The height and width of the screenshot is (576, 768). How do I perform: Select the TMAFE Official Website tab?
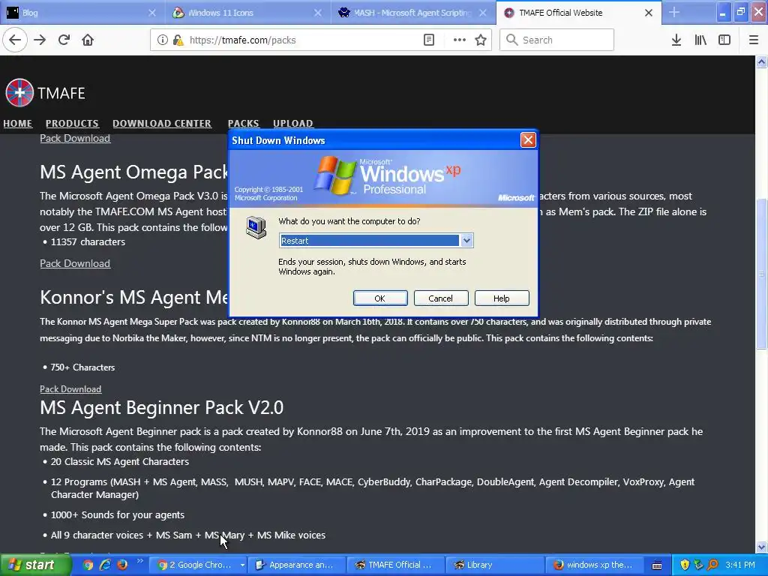point(578,13)
